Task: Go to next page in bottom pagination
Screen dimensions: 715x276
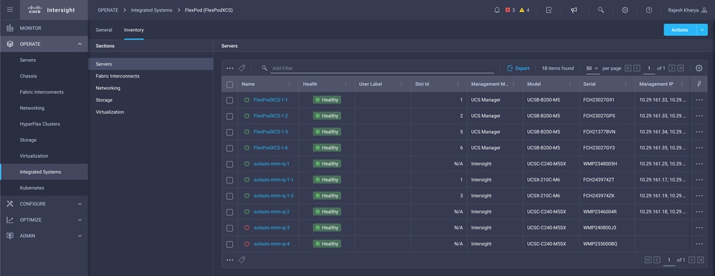Action: [692, 260]
